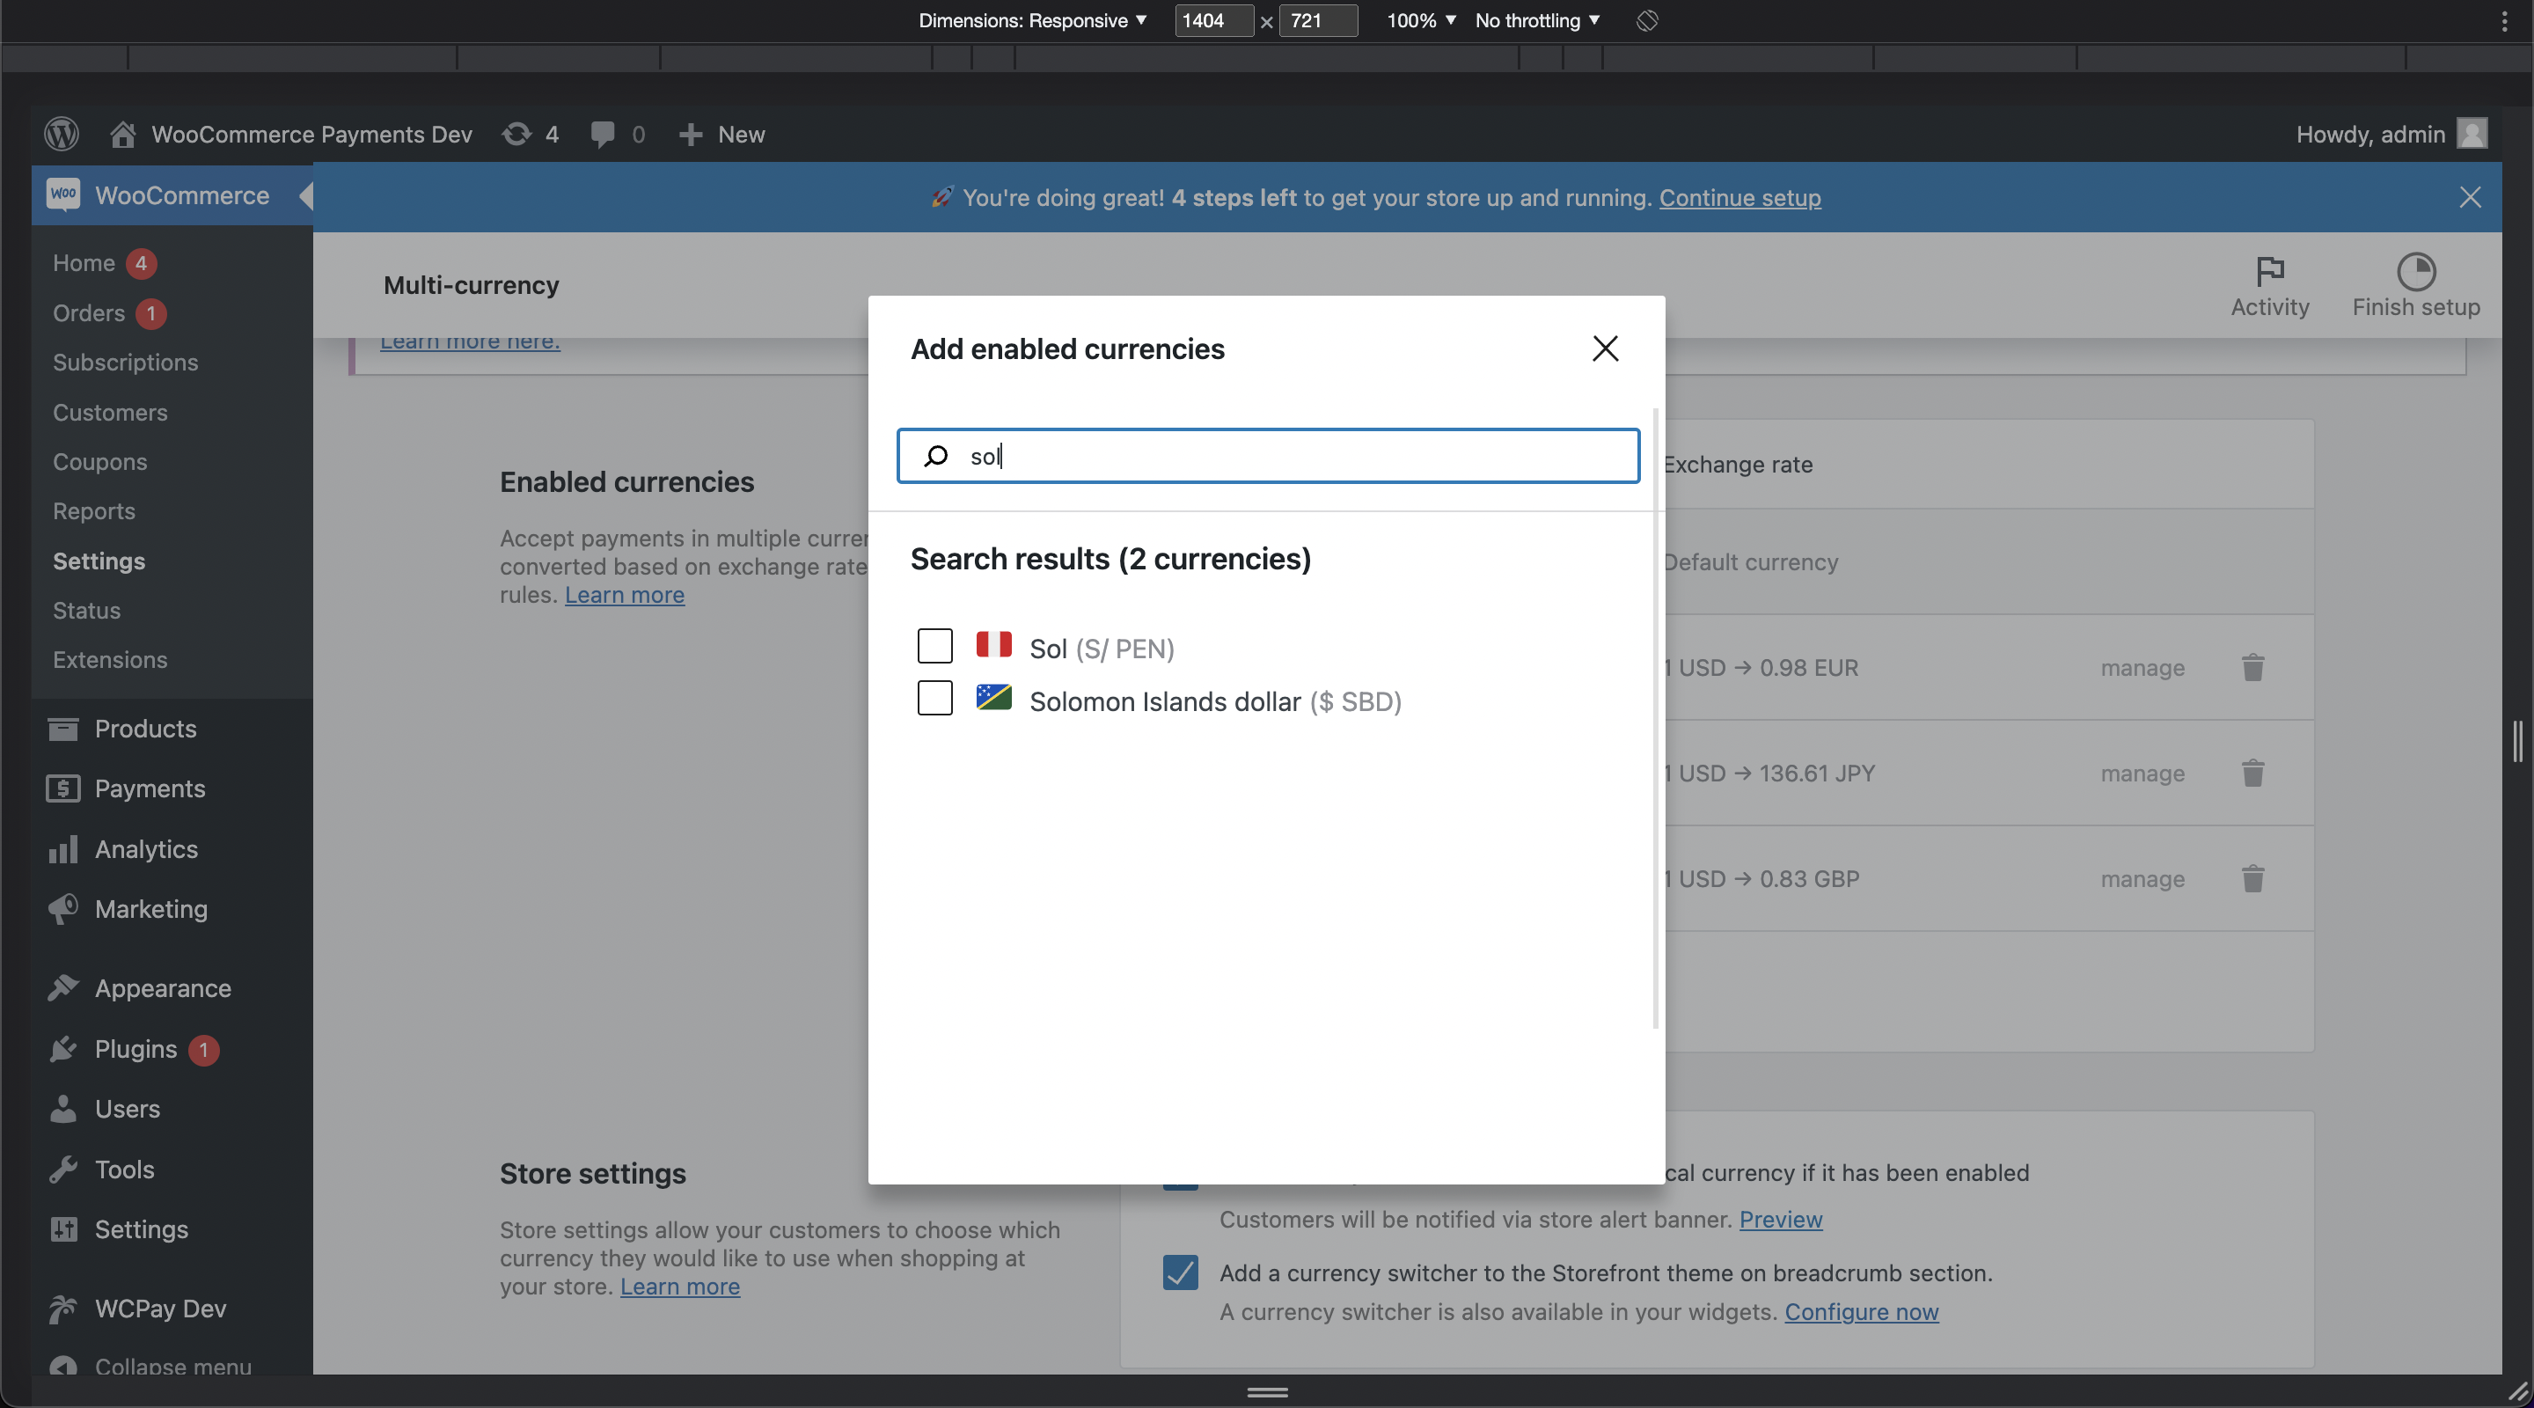Click the currency search input field
The image size is (2534, 1408).
pos(1267,456)
